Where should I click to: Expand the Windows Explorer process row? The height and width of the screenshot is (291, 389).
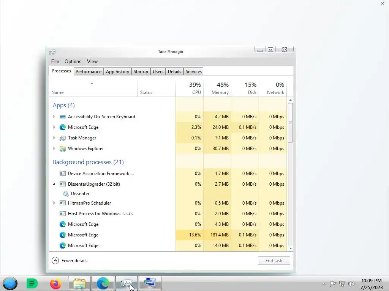54,149
